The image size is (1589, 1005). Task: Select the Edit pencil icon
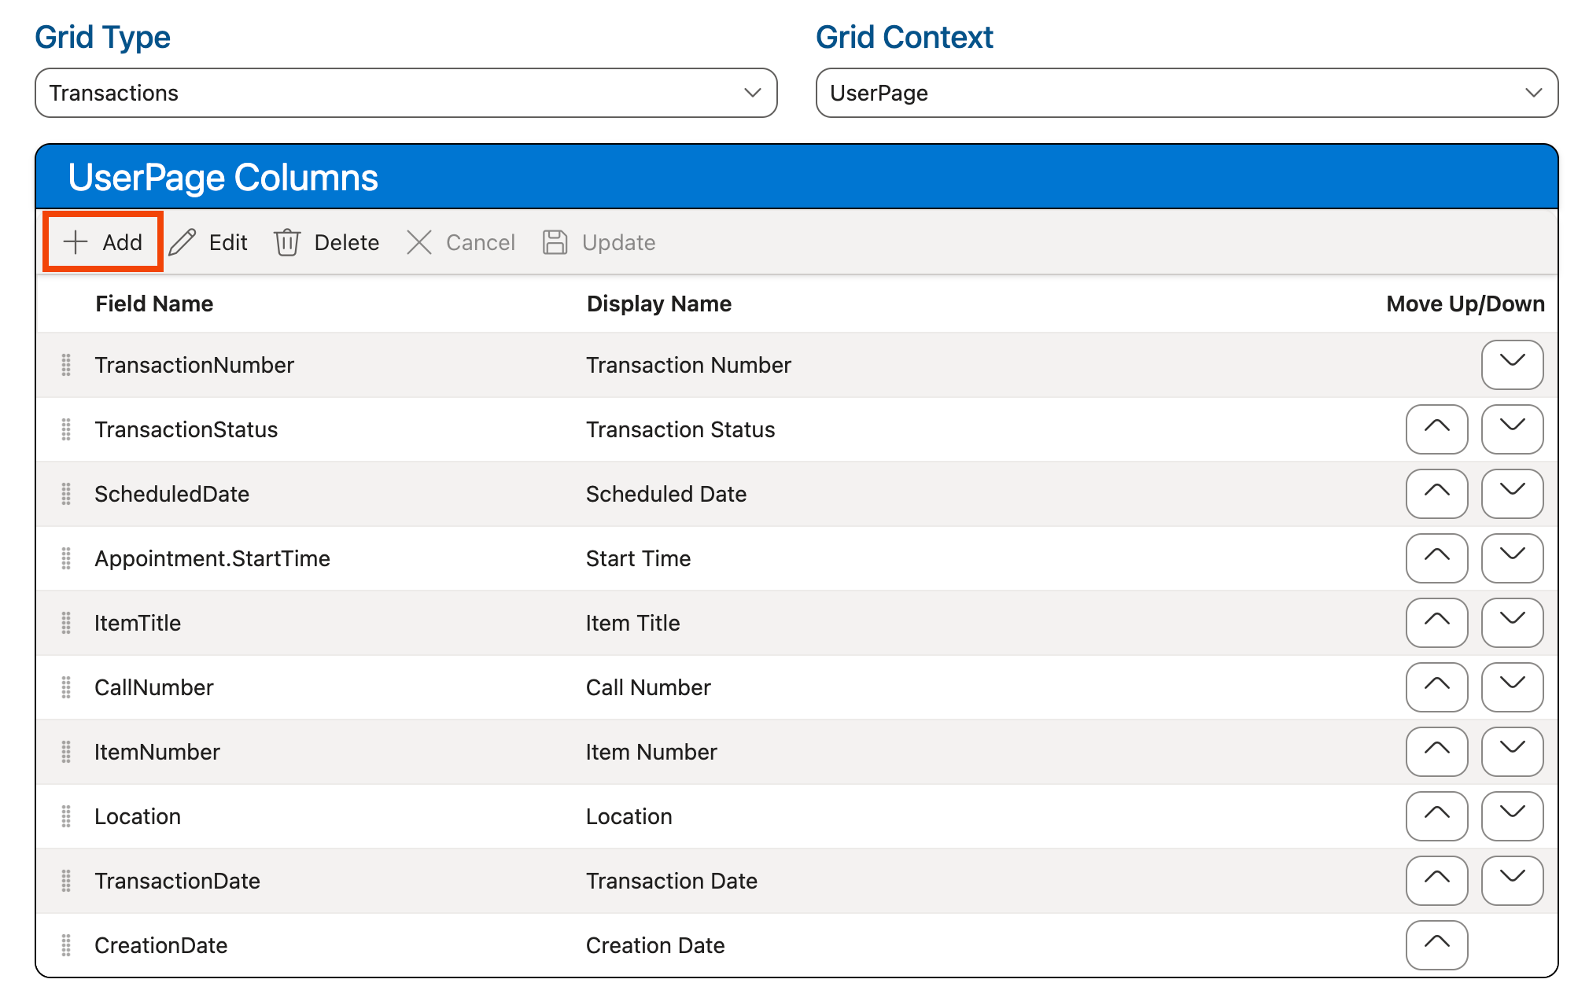(182, 242)
